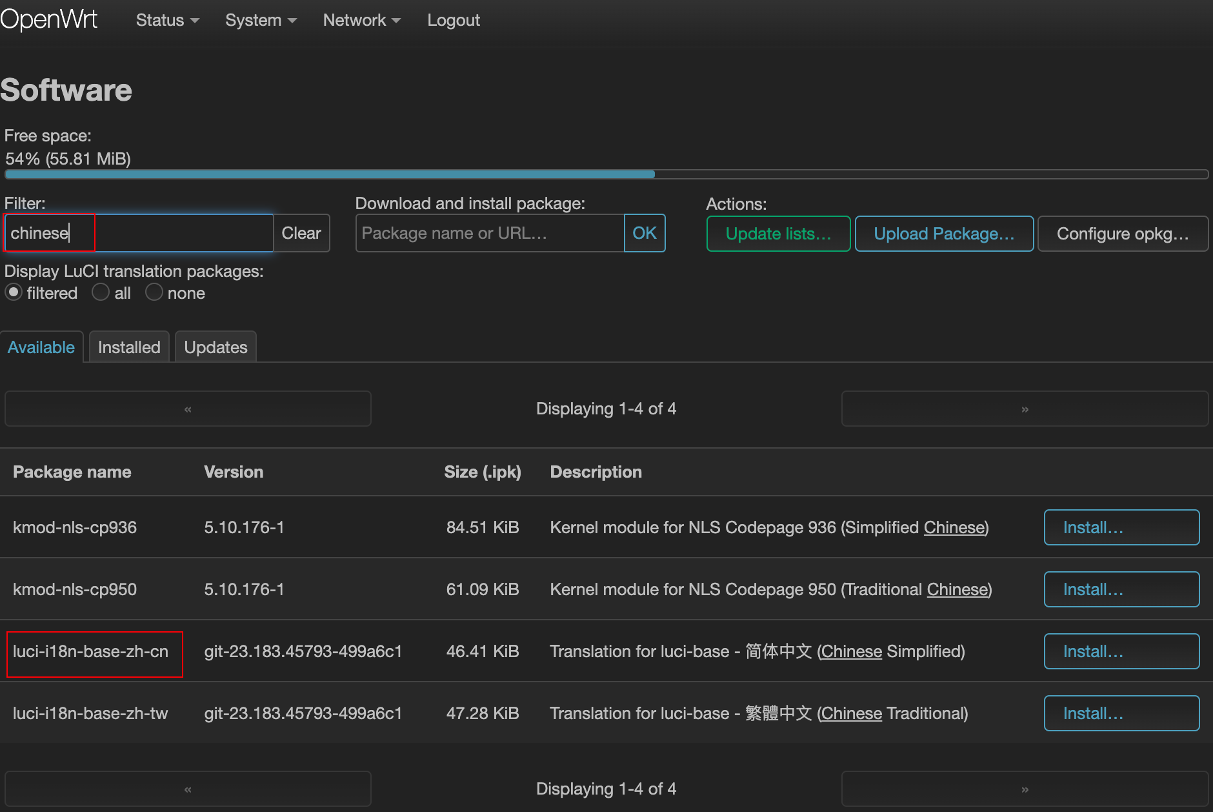Click the top 'Displaying 1-4 of 4' text
This screenshot has width=1213, height=812.
tap(606, 409)
